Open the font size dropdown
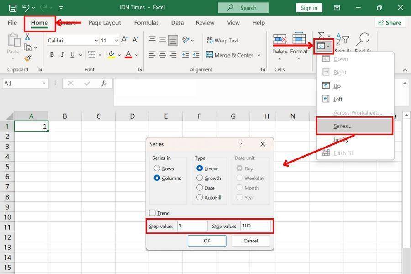 pyautogui.click(x=116, y=41)
